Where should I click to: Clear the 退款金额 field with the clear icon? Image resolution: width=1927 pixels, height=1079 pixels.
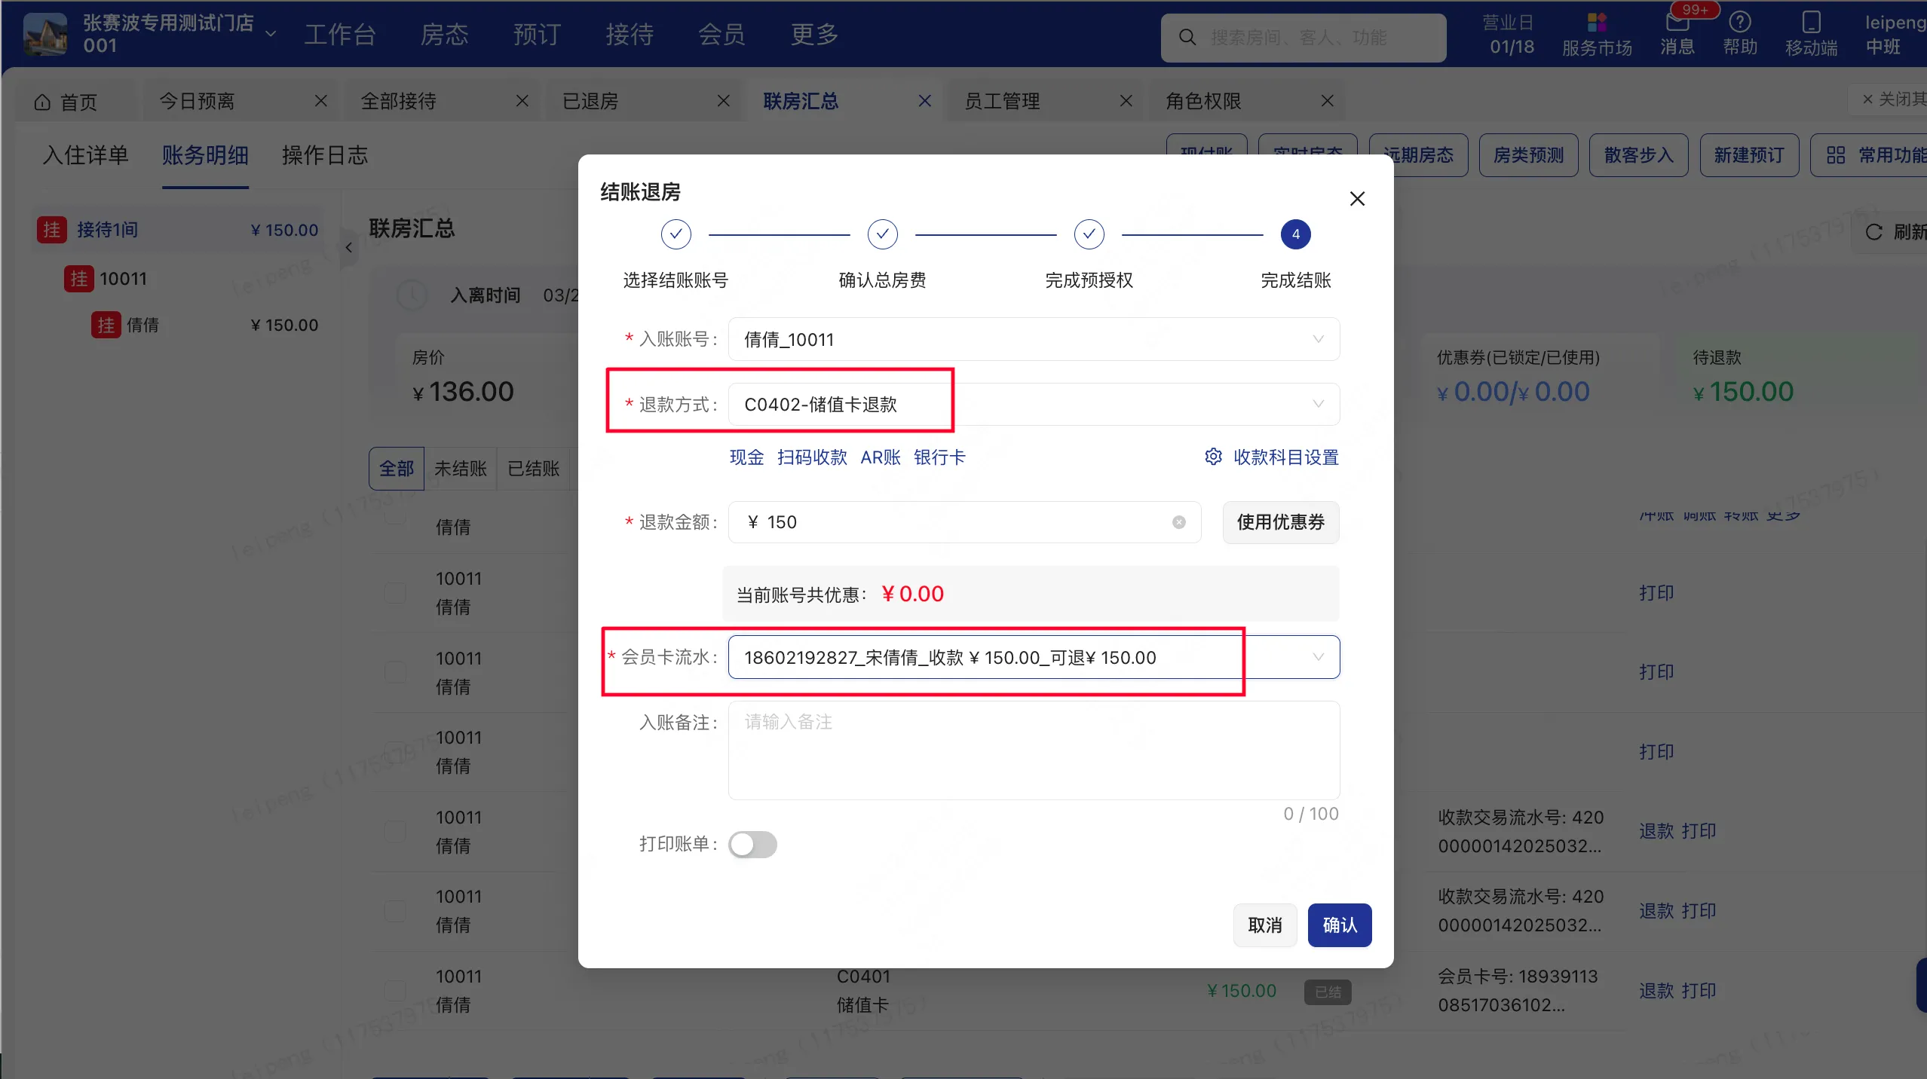(1179, 522)
